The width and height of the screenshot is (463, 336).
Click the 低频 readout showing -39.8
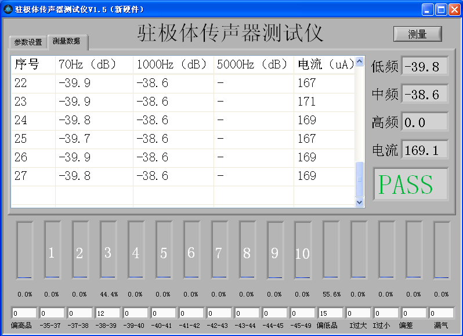424,66
